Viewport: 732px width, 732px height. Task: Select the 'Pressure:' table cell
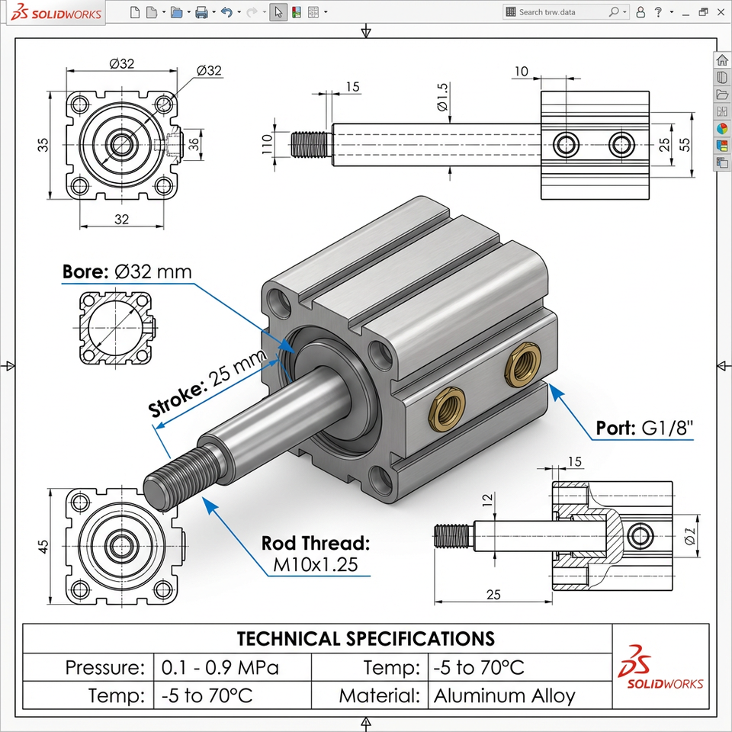pos(88,667)
